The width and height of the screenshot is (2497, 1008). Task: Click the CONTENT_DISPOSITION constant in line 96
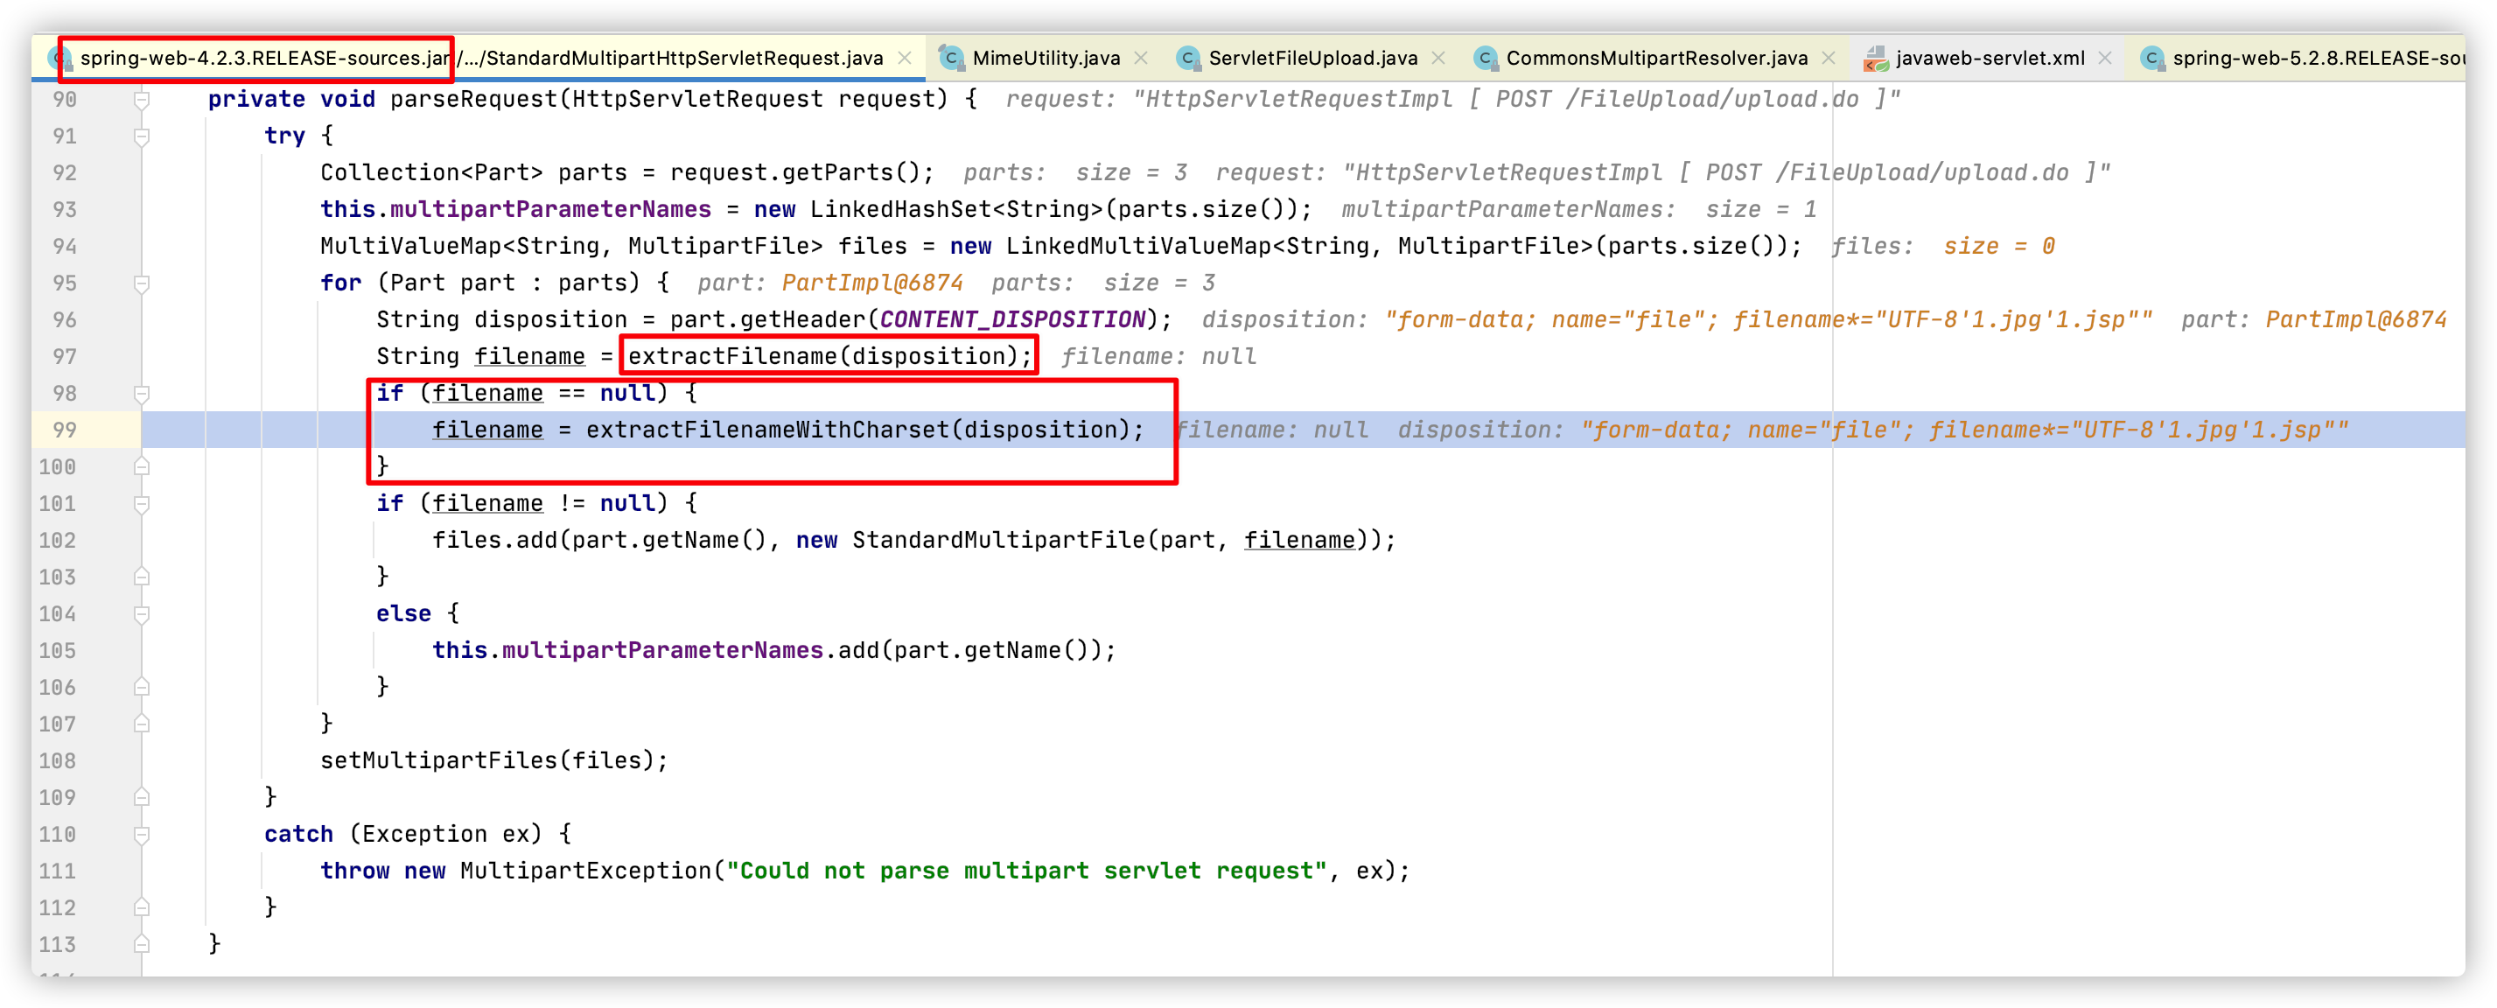point(1012,320)
